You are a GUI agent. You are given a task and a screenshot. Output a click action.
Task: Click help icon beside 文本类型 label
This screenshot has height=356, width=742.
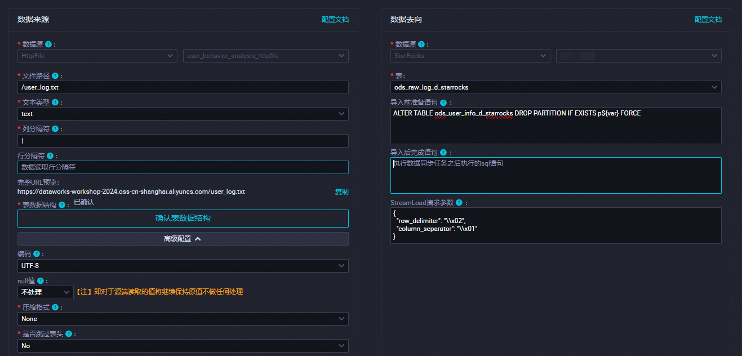(55, 103)
